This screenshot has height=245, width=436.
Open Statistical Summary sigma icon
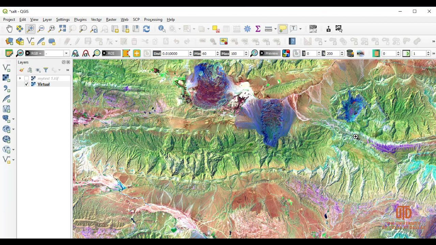(258, 29)
